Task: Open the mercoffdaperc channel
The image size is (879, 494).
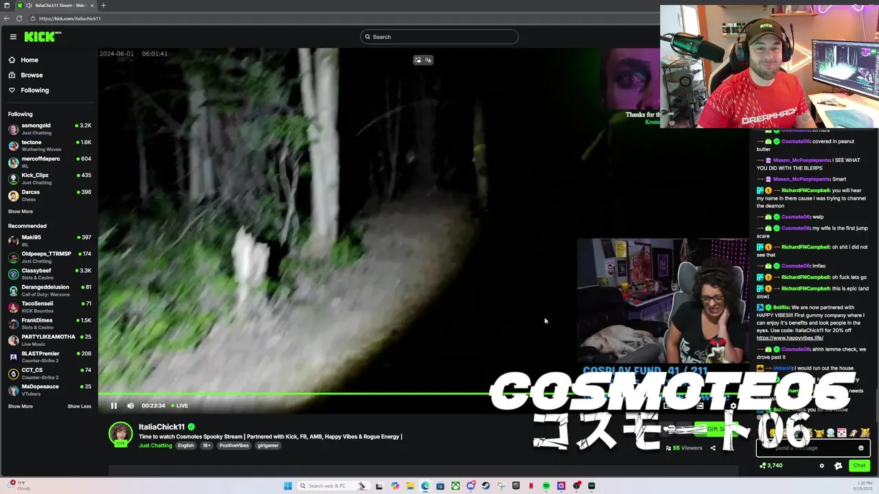Action: [x=49, y=162]
